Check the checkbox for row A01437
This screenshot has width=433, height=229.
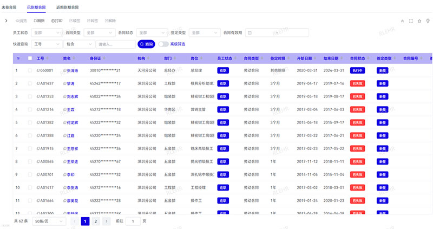[30, 83]
